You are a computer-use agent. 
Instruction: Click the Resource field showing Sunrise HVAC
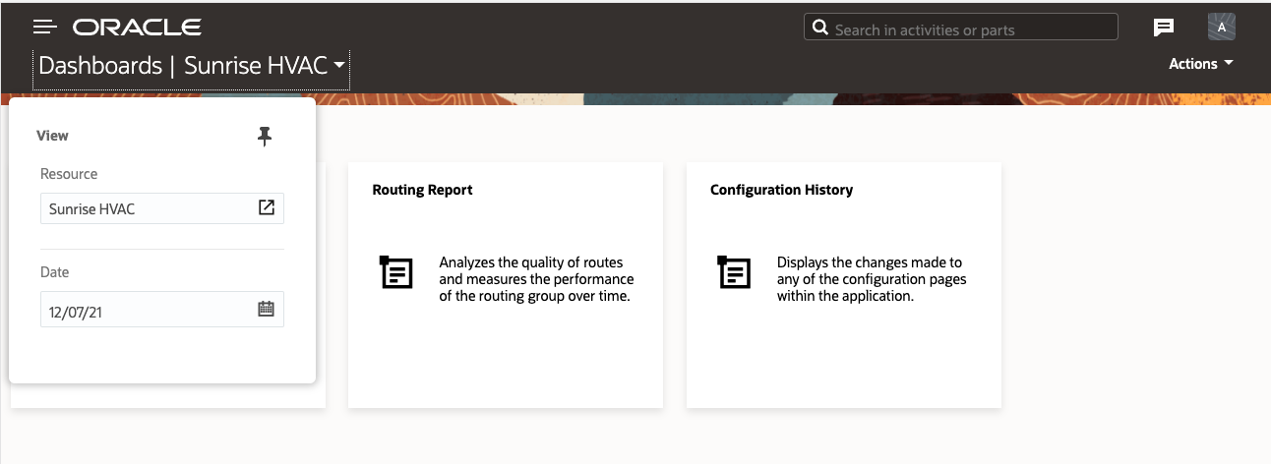pyautogui.click(x=148, y=208)
